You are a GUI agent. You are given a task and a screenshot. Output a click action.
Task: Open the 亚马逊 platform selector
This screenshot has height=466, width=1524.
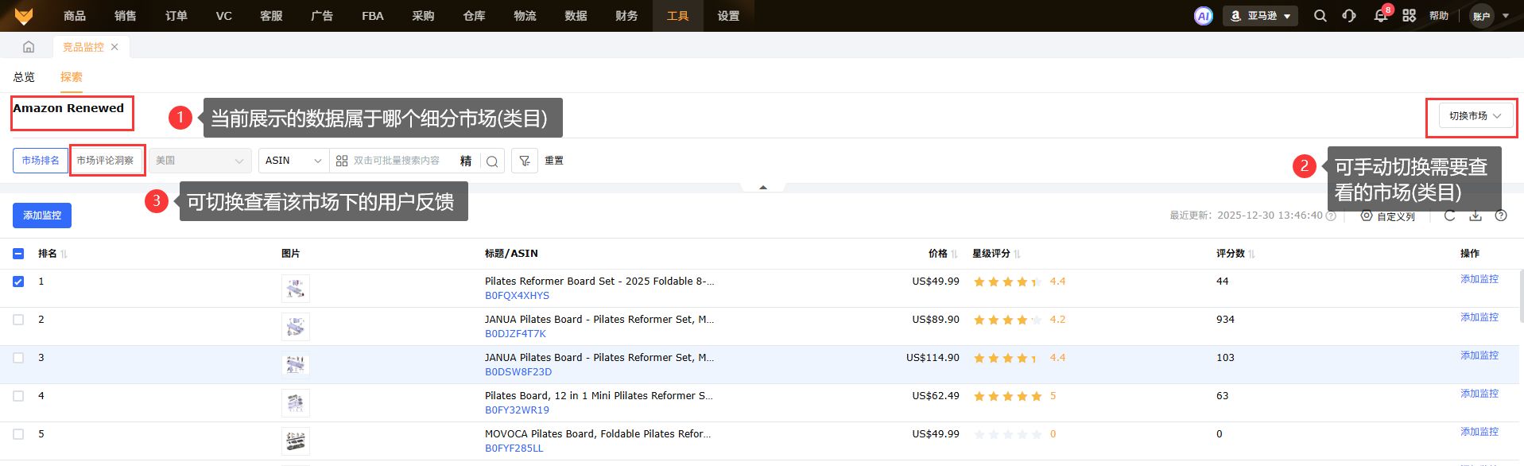[1260, 16]
